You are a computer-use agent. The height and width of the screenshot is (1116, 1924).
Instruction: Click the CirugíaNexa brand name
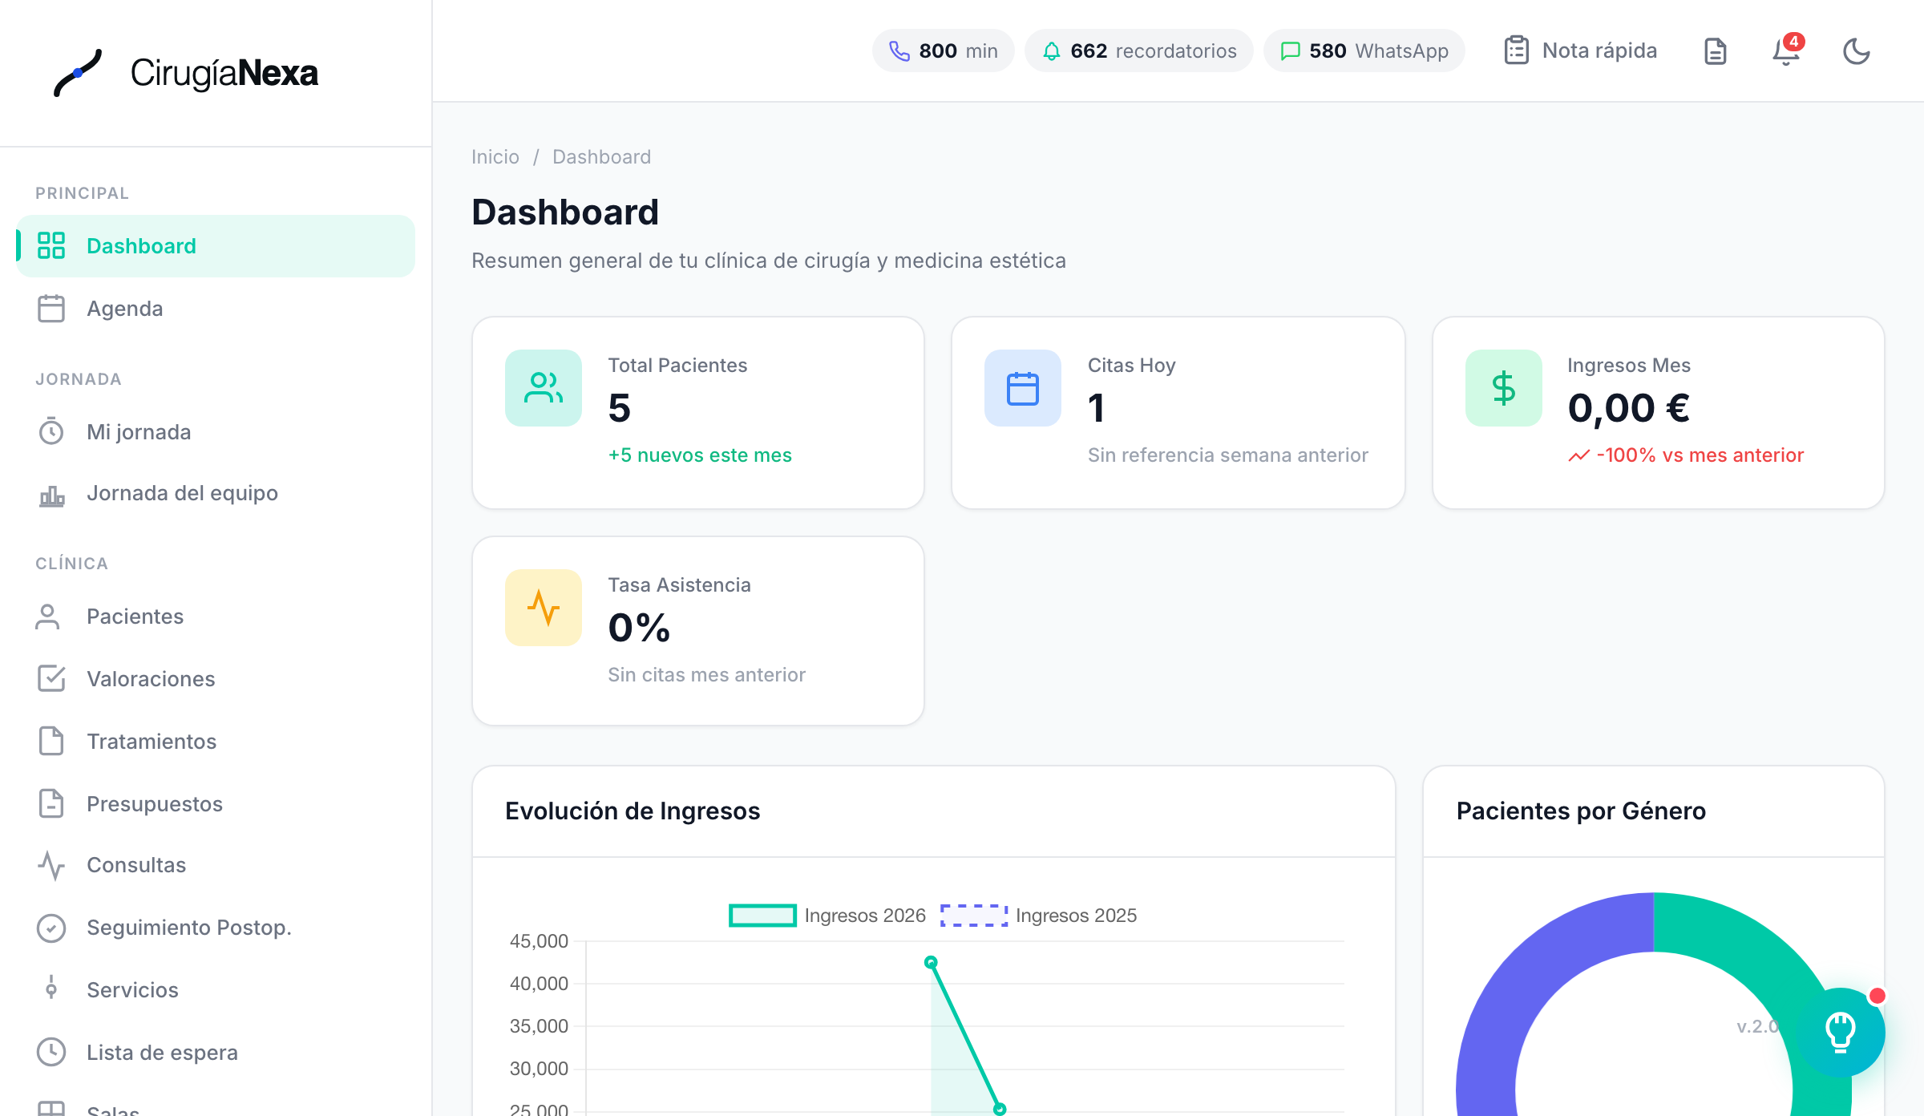pos(224,73)
